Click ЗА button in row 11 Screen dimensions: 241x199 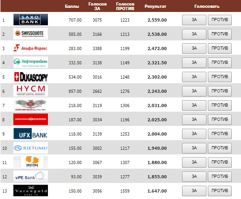pos(194,163)
